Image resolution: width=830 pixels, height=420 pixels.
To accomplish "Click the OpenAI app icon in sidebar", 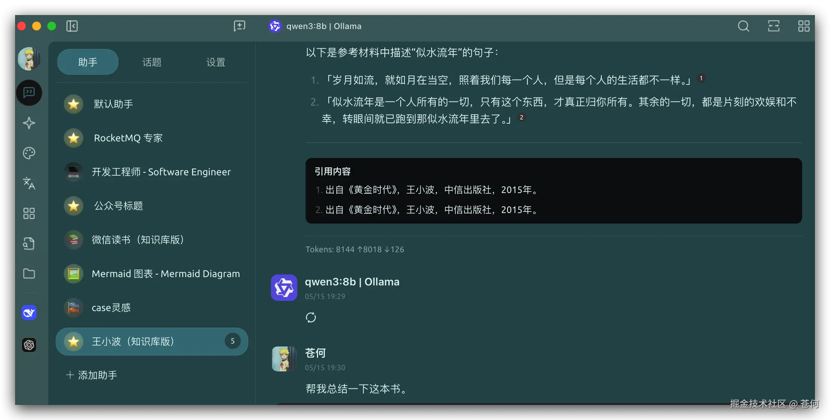I will pyautogui.click(x=29, y=345).
